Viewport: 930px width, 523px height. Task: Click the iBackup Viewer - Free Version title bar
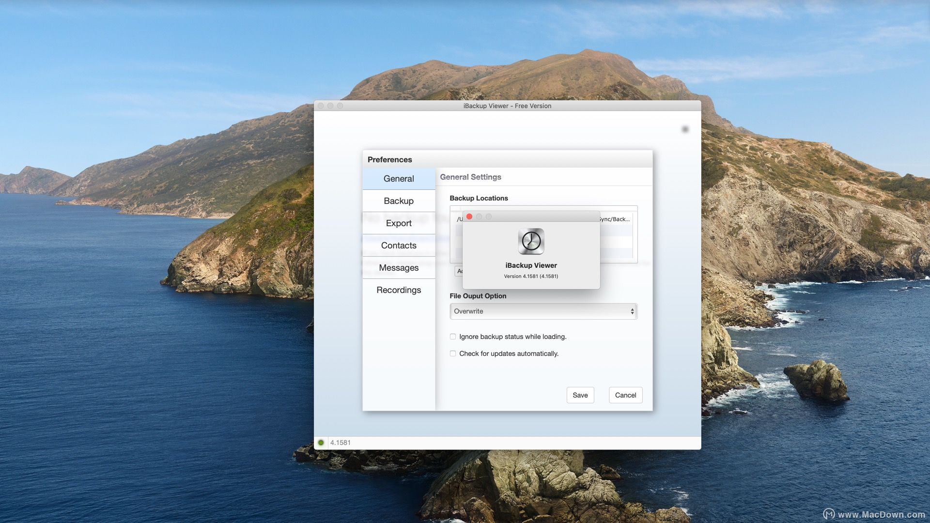pos(507,106)
